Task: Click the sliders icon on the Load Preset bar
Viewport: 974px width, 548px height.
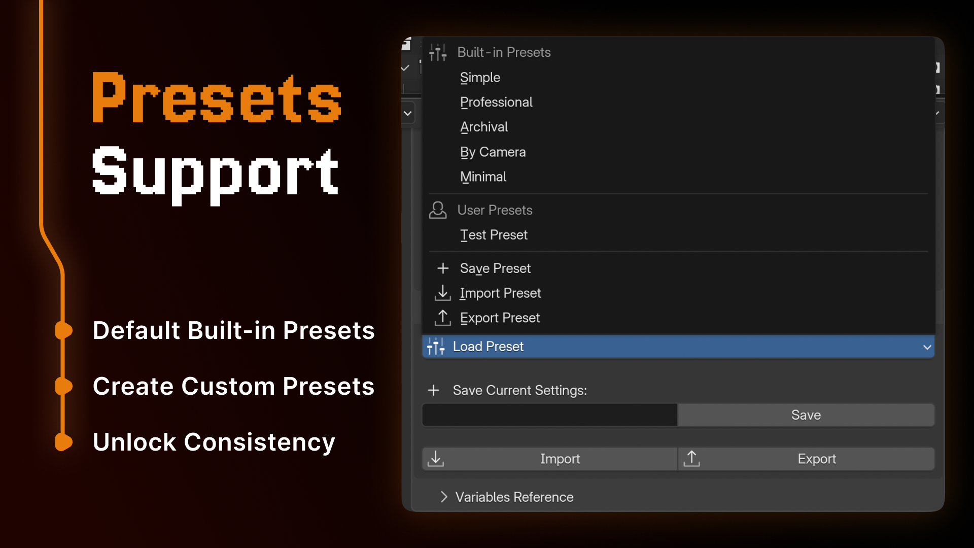Action: 436,346
